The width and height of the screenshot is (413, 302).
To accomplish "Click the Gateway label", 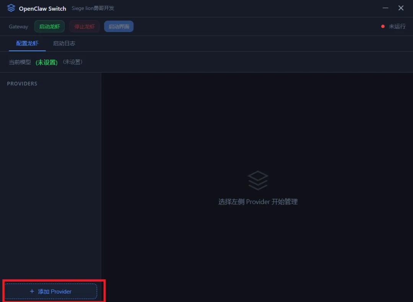I will point(18,27).
